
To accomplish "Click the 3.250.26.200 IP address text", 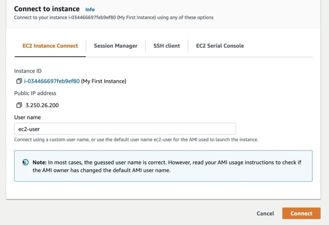I will click(42, 105).
